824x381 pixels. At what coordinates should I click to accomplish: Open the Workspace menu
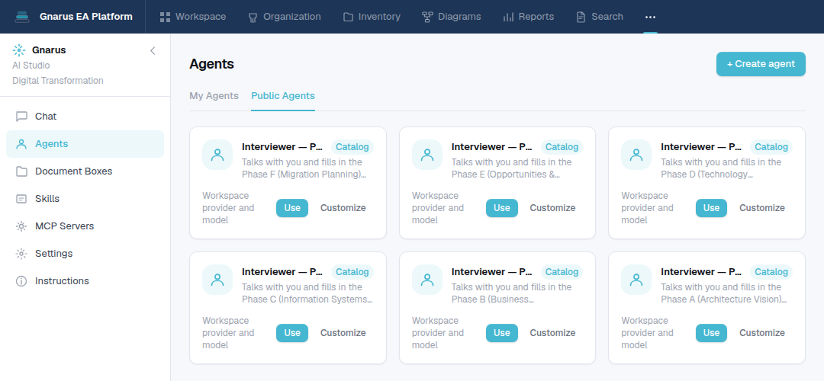193,17
